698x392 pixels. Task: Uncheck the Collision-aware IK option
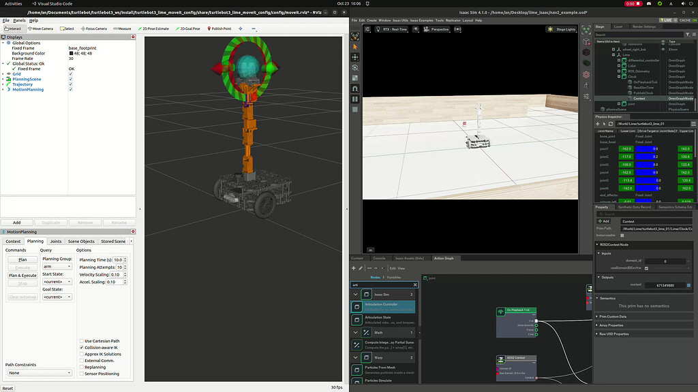click(x=80, y=347)
